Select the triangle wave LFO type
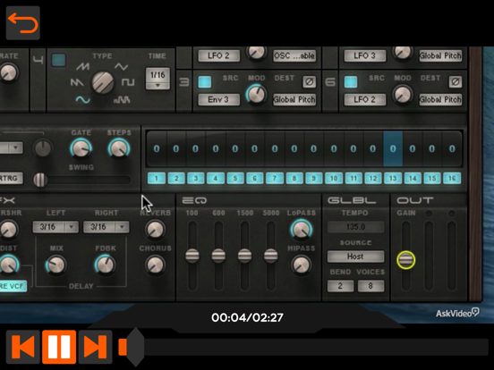The height and width of the screenshot is (370, 494). click(122, 66)
